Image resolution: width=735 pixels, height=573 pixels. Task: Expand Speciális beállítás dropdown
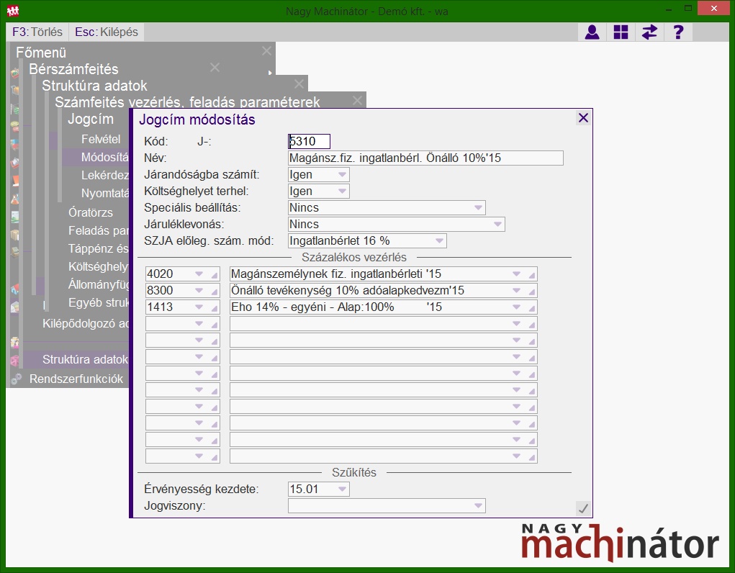(478, 208)
